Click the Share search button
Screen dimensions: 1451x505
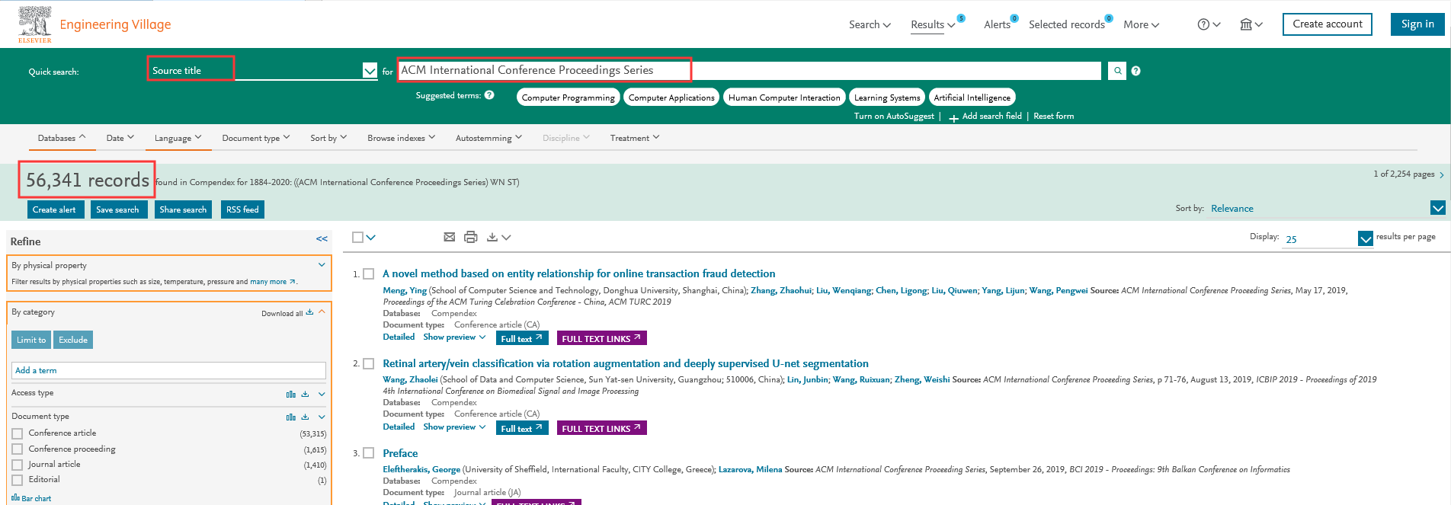coord(183,209)
